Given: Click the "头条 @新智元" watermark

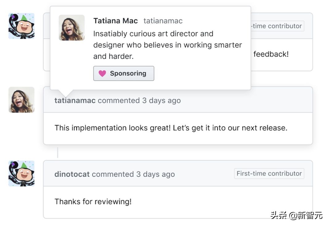Looking at the screenshot, I should [x=296, y=215].
